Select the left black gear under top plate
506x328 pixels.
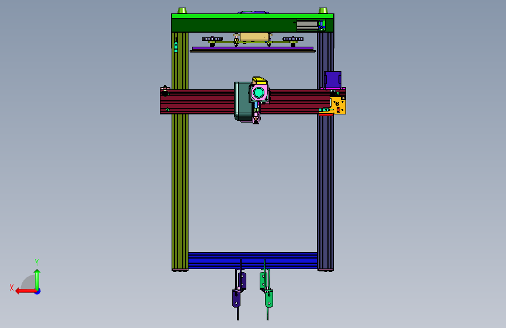pyautogui.click(x=212, y=39)
